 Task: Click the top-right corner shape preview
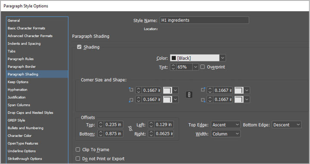[x=239, y=90]
